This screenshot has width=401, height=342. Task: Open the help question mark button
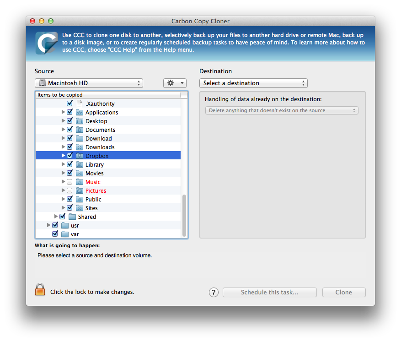[214, 292]
